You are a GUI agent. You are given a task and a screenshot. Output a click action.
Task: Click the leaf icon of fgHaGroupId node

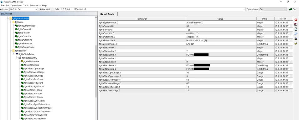click(16, 29)
